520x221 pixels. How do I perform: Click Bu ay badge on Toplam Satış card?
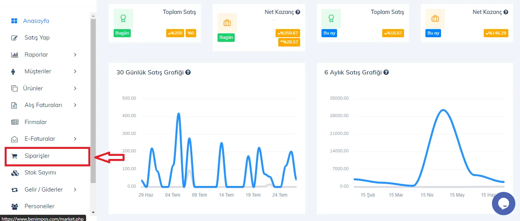329,33
